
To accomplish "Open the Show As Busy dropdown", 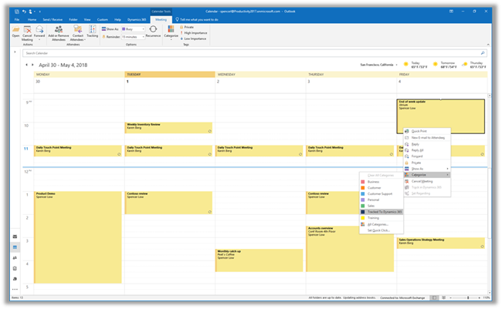I will (132, 29).
